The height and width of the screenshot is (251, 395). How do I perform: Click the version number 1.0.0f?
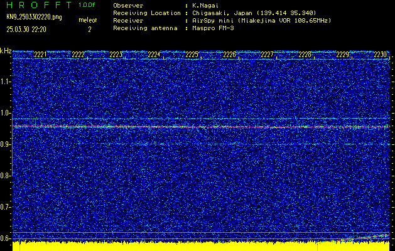[x=87, y=5]
